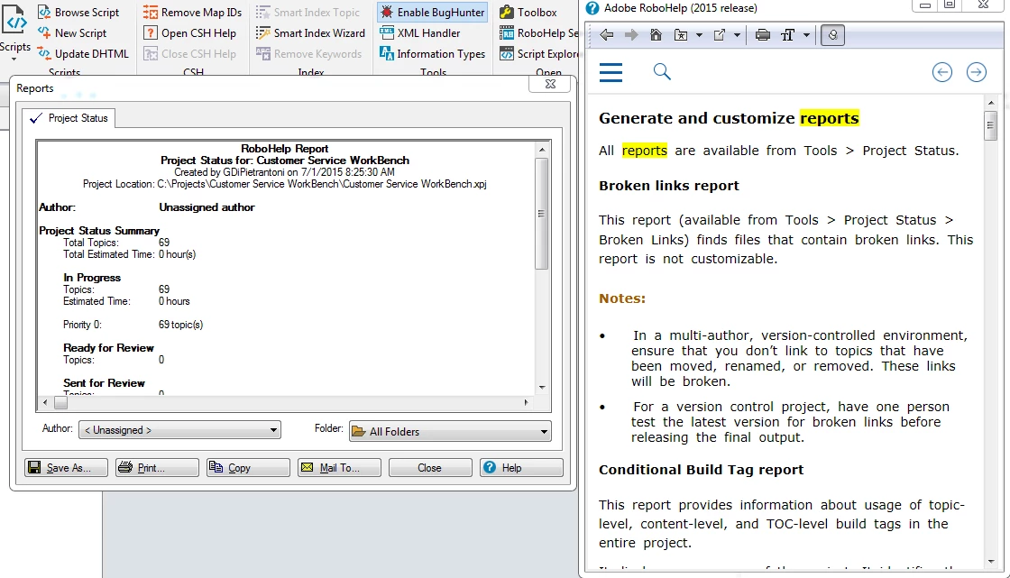Click 'Unassigned author' text in report
Image resolution: width=1010 pixels, height=578 pixels.
207,207
